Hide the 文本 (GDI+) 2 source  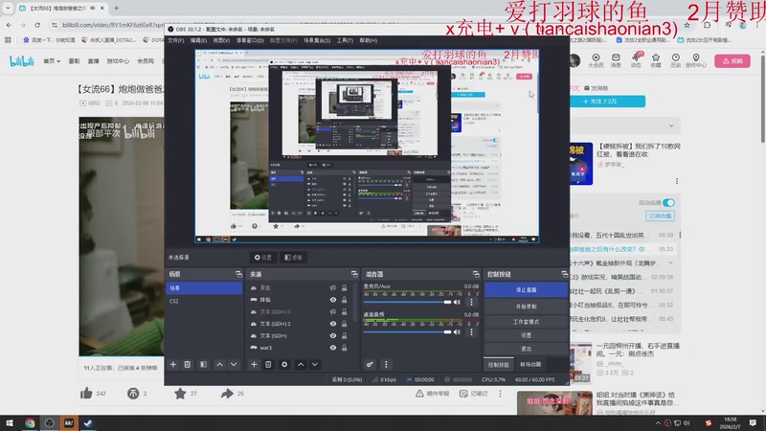(332, 324)
